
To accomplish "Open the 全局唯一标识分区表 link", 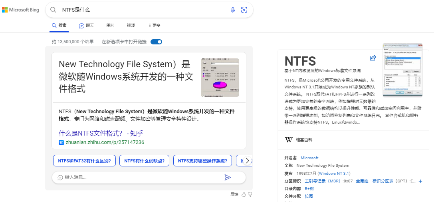I will [x=375, y=181].
